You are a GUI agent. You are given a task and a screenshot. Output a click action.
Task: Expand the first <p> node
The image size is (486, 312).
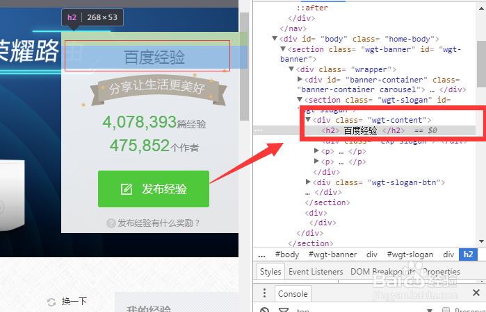pyautogui.click(x=316, y=150)
